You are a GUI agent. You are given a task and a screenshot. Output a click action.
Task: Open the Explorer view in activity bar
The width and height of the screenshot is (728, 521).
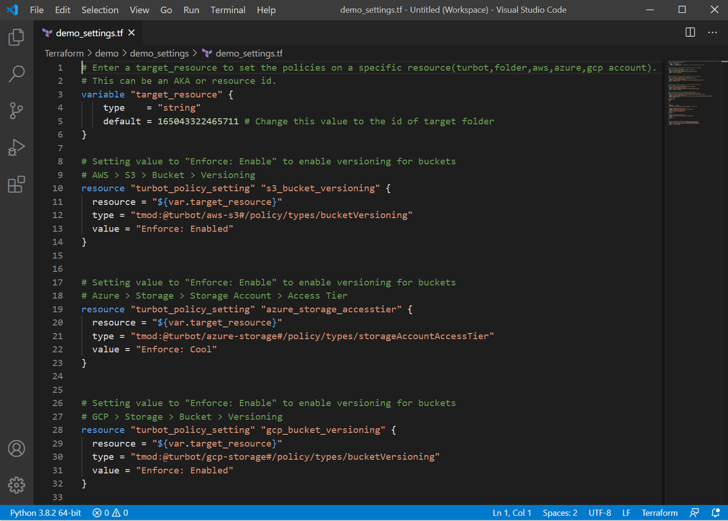click(16, 37)
